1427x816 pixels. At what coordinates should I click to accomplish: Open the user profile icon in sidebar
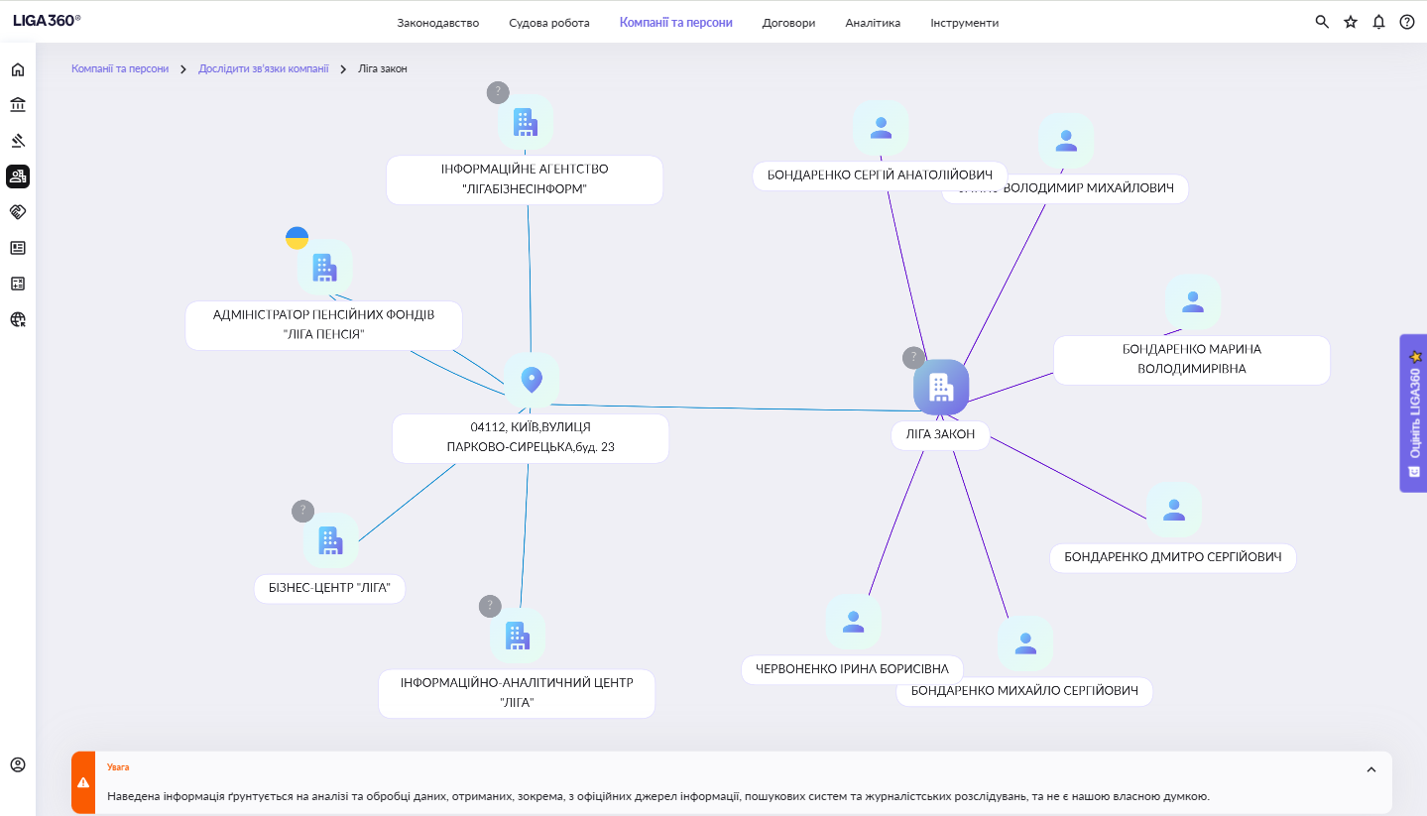tap(18, 764)
